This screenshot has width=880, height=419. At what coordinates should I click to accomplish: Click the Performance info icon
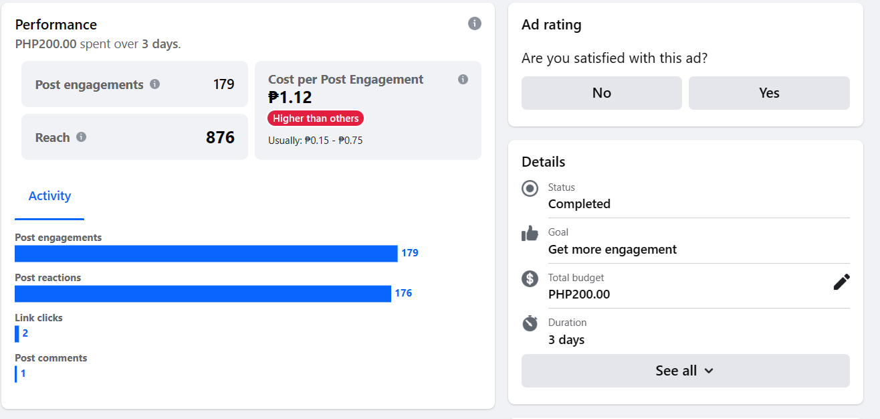click(475, 24)
